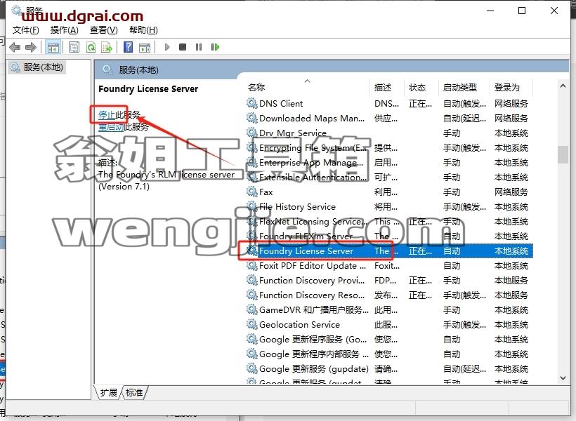Click the Back arrow toolbar icon
The height and width of the screenshot is (421, 576).
tap(15, 47)
